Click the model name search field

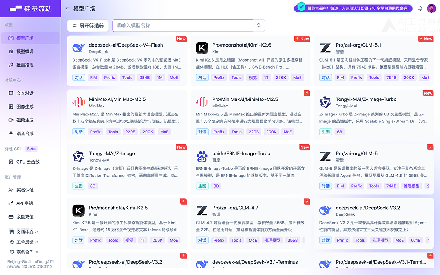183,26
